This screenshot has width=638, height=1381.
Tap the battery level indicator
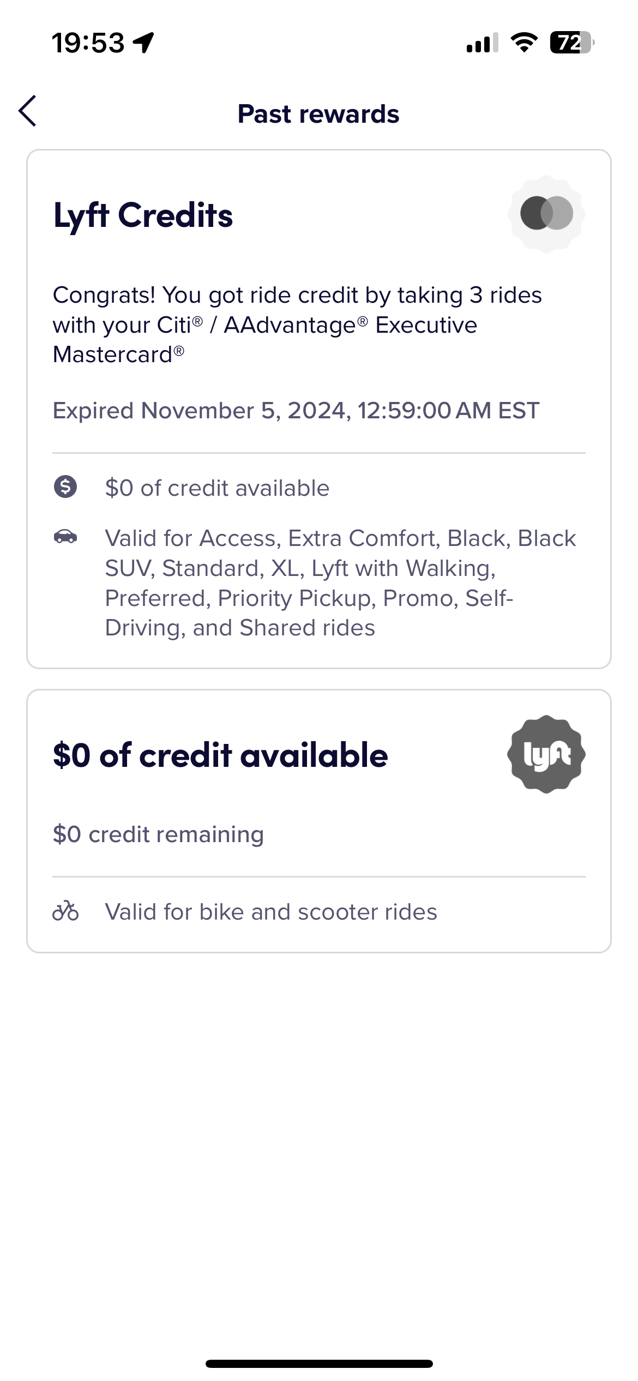coord(571,42)
